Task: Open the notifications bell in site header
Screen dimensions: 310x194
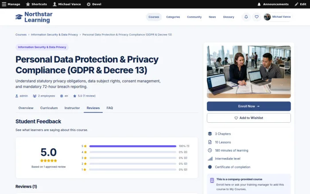Action: point(246,17)
